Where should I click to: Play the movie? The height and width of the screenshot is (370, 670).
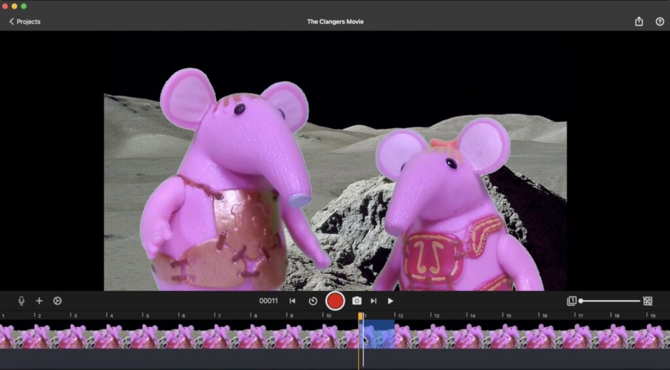pos(391,301)
